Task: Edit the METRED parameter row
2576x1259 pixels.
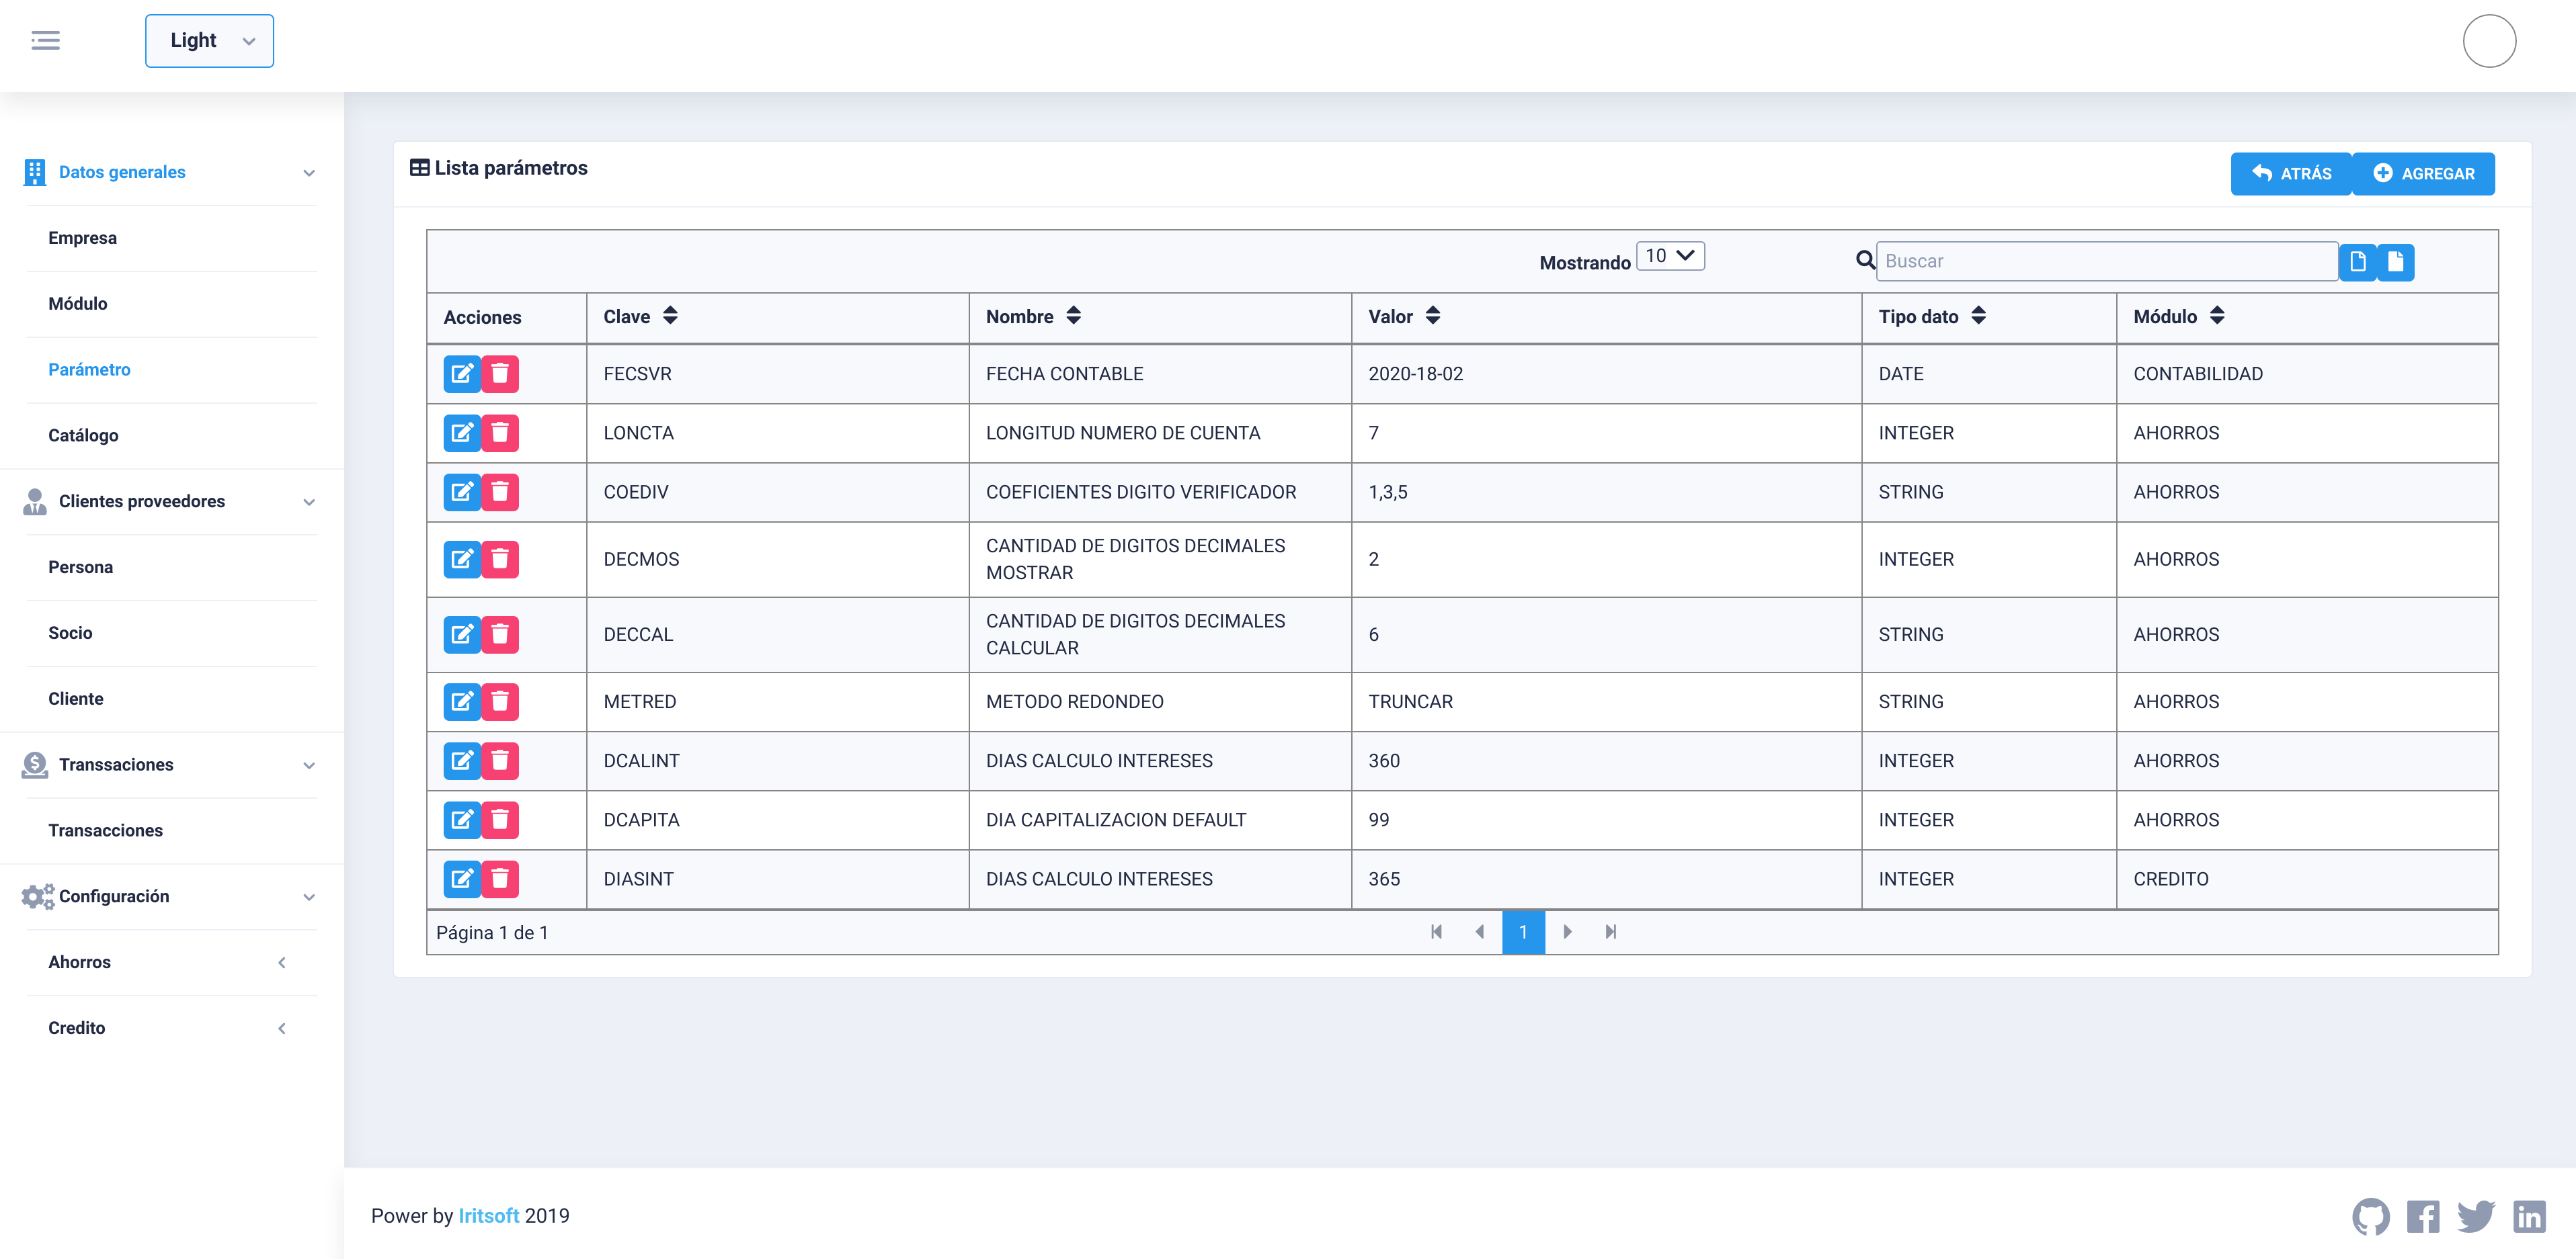Action: tap(461, 701)
